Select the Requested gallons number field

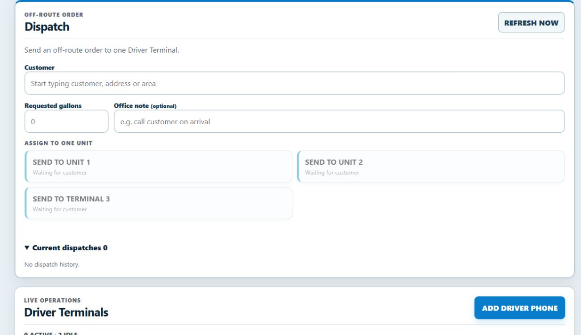tap(66, 121)
